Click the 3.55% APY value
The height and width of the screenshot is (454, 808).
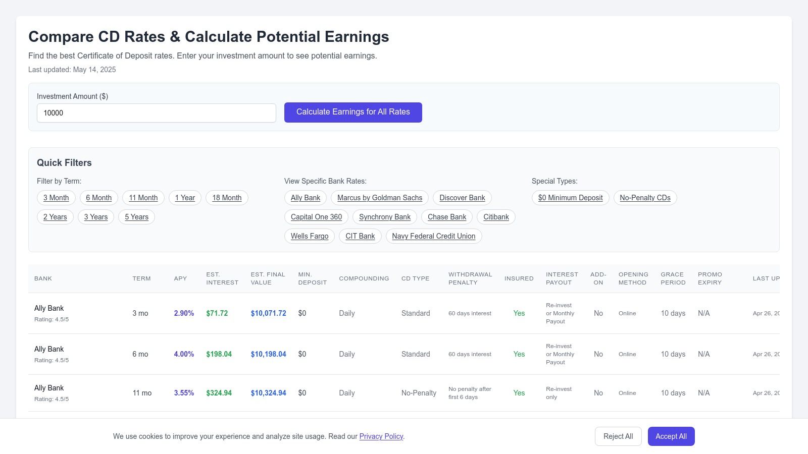184,393
